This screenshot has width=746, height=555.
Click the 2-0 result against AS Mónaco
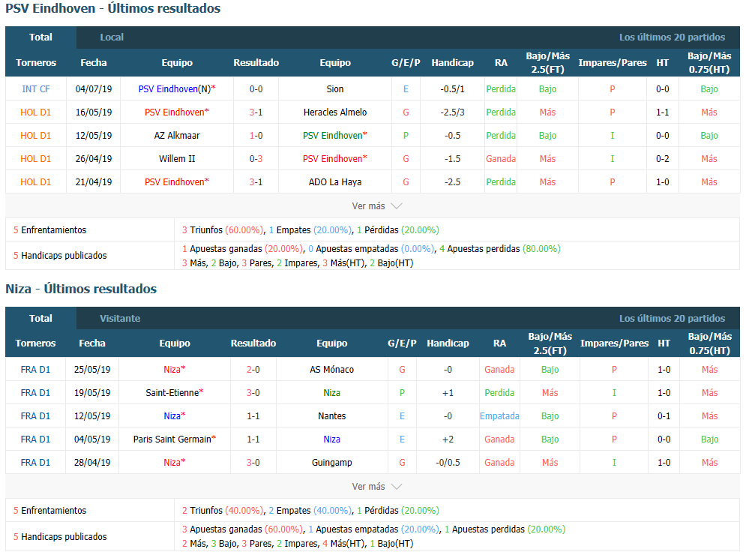pos(253,369)
